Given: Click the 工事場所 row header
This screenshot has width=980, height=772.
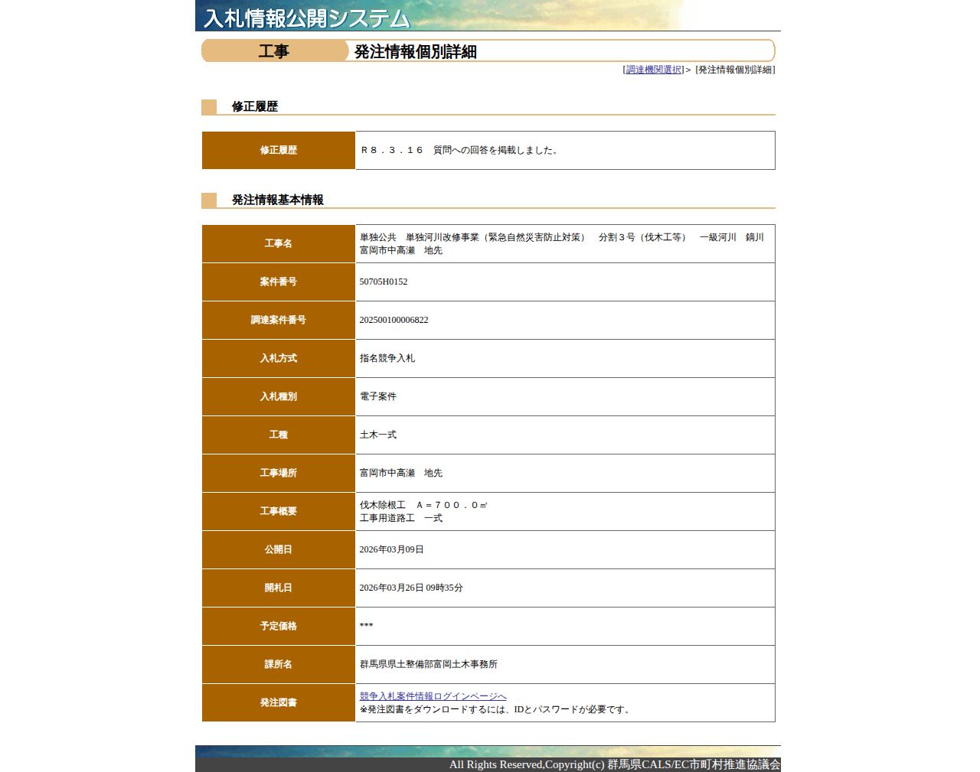Looking at the screenshot, I should (x=279, y=473).
